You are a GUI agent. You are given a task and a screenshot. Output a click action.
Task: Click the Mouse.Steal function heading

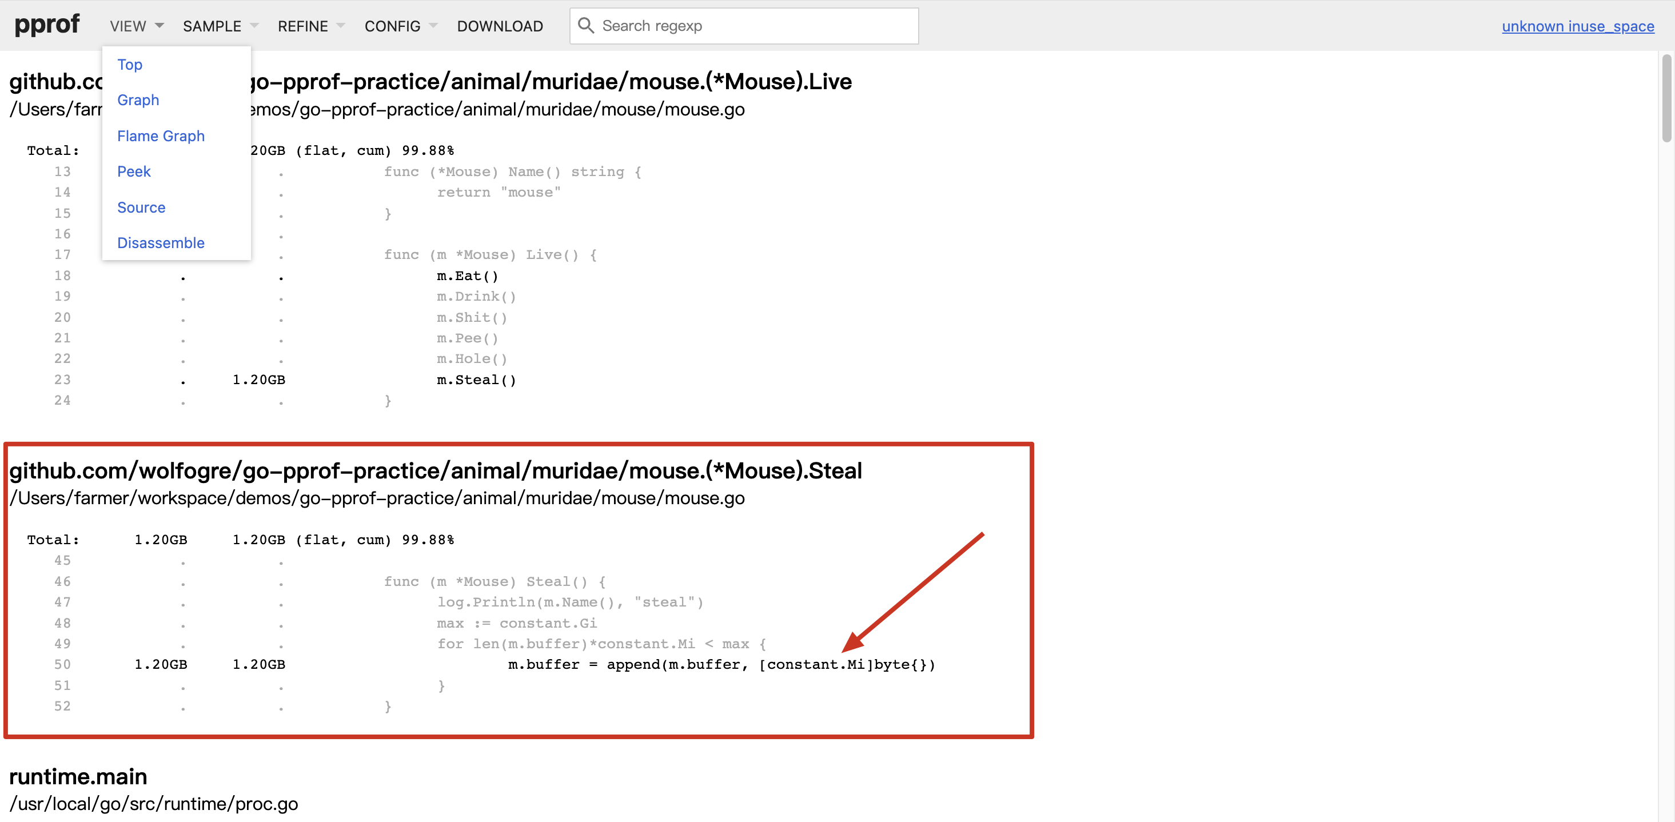click(435, 470)
